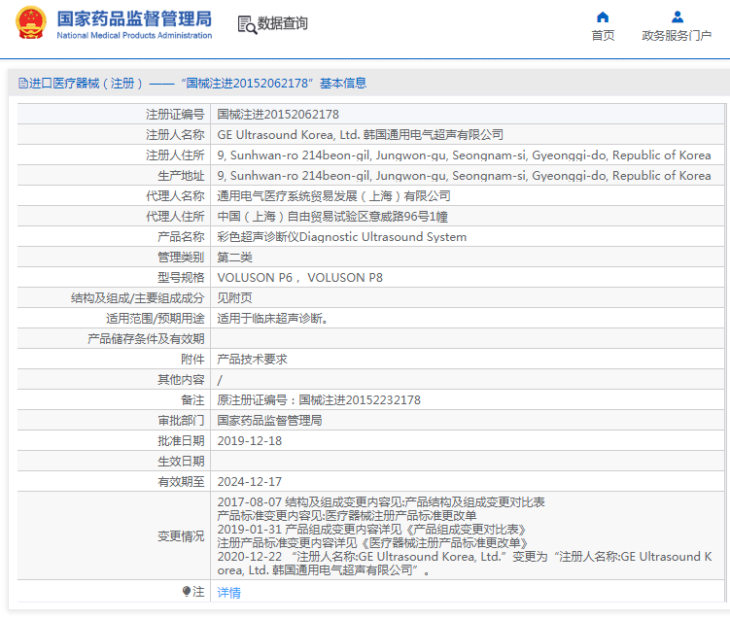Select registration number value 国械注进20152062178 in table

[x=278, y=115]
